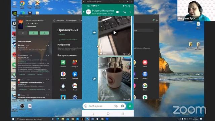This screenshot has height=121, width=215.
Task: Play the keyboard video message
Action: [x=115, y=33]
